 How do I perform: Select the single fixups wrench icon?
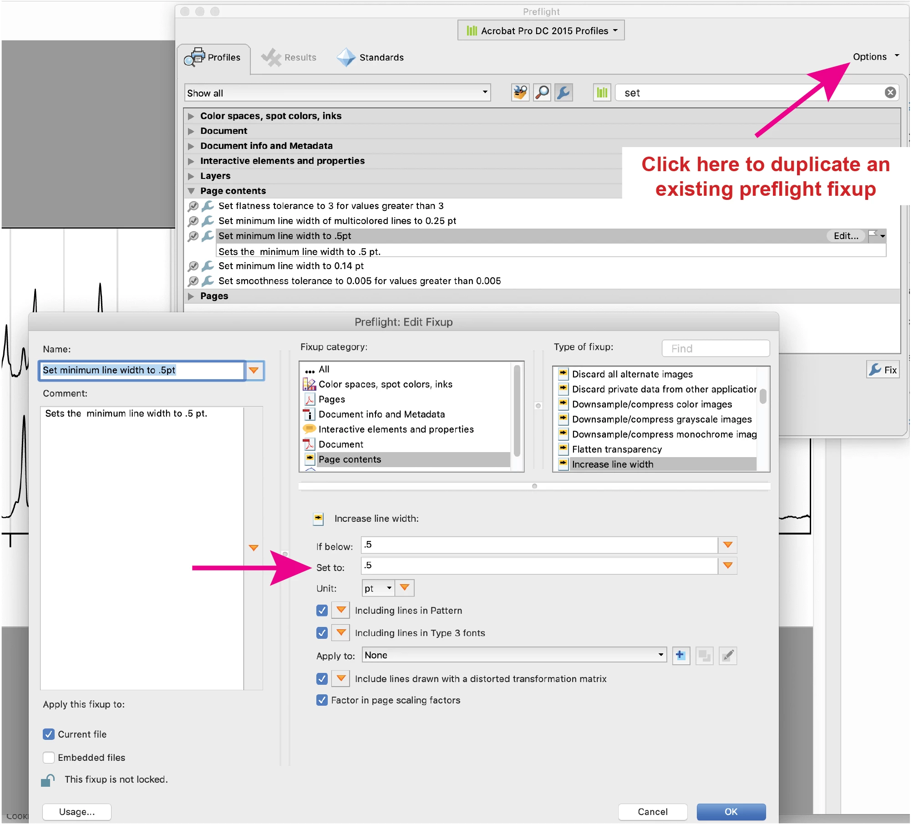tap(563, 93)
